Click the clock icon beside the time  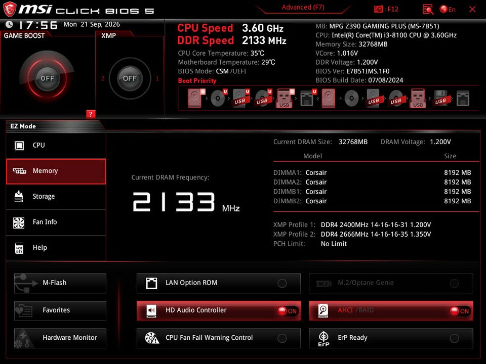pos(9,24)
